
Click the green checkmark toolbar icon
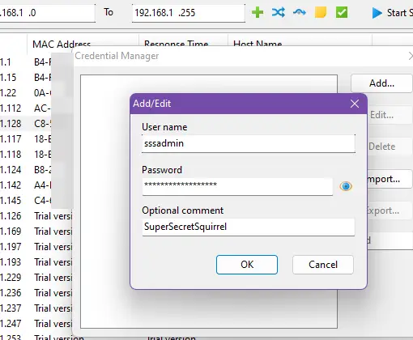pyautogui.click(x=342, y=12)
